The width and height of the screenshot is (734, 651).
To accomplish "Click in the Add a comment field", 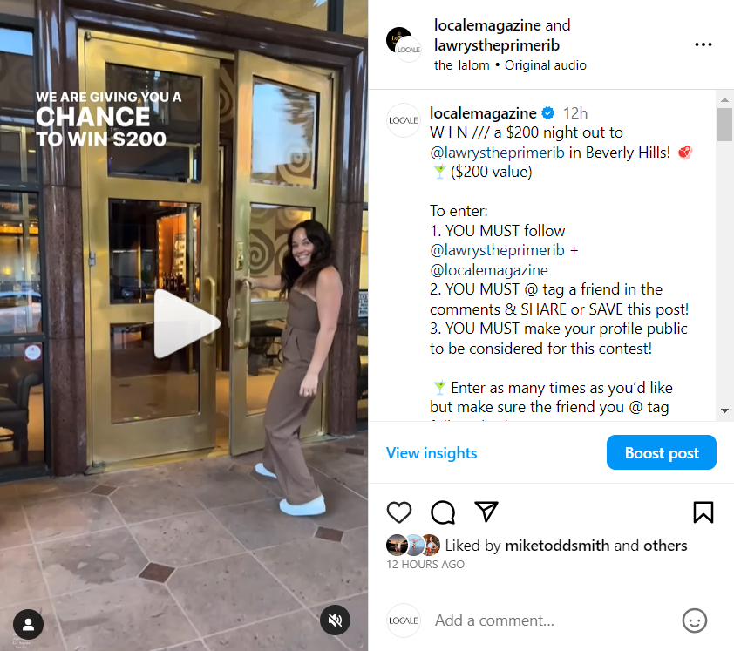I will point(553,620).
